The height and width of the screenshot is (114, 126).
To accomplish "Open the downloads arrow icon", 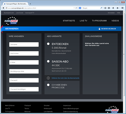I will [113, 8].
